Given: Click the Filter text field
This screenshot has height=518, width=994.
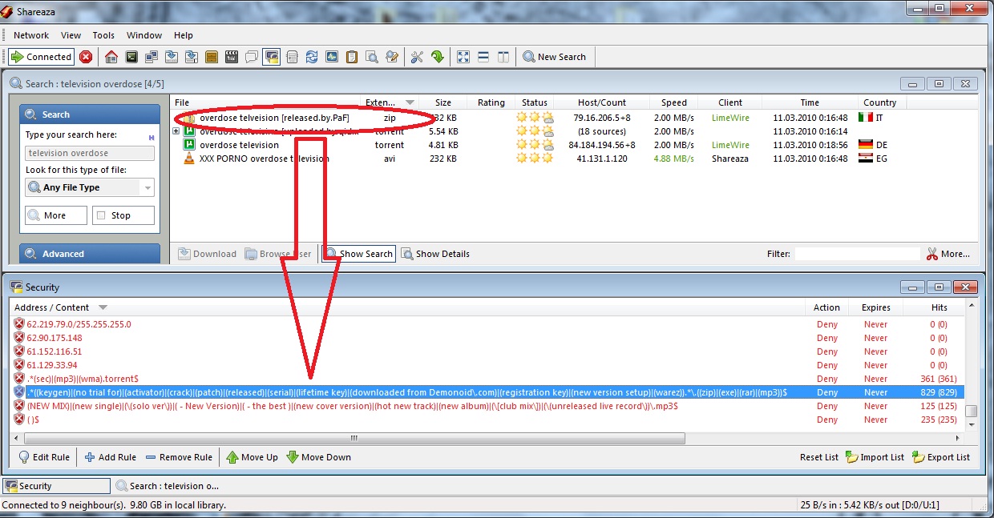Looking at the screenshot, I should tap(857, 254).
